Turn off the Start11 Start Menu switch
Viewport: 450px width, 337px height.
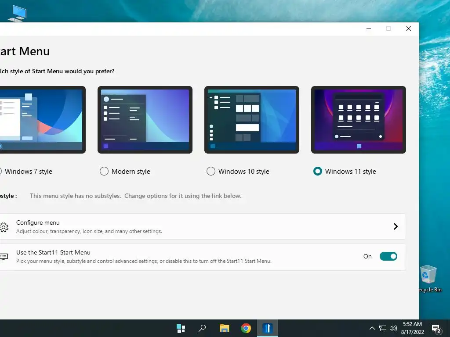388,256
